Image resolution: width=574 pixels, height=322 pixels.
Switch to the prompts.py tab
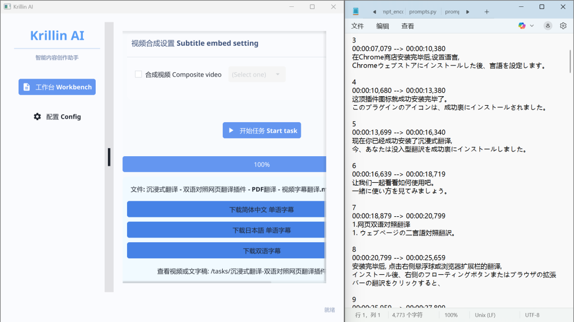coord(423,12)
